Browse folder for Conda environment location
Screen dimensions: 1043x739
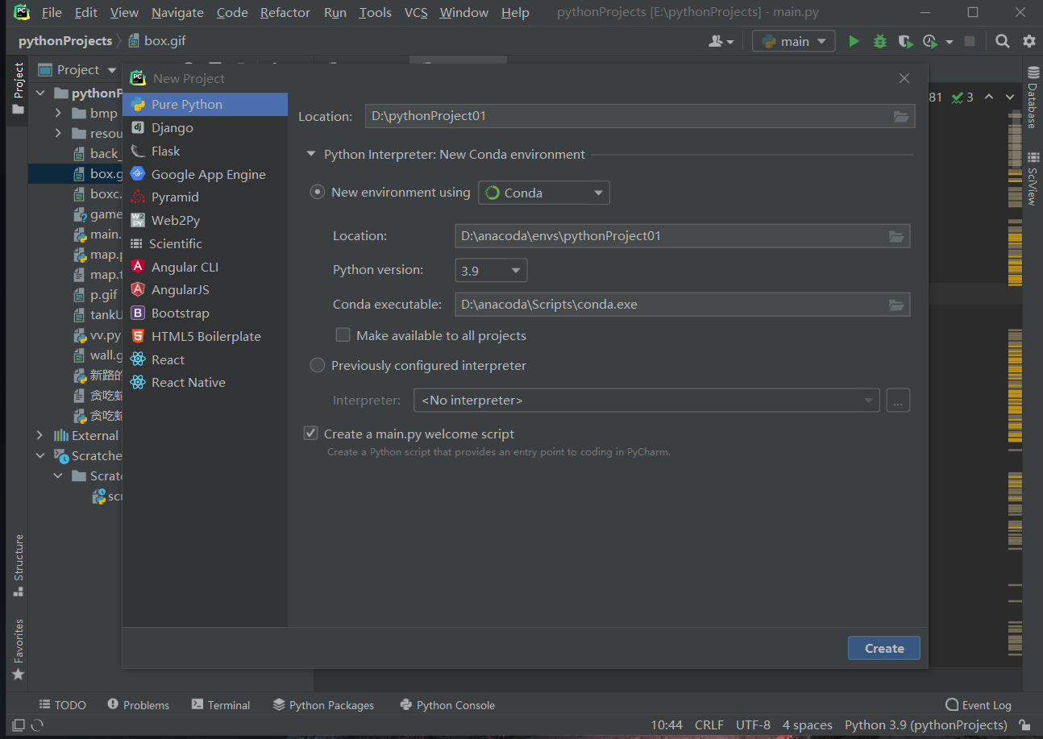pyautogui.click(x=896, y=236)
